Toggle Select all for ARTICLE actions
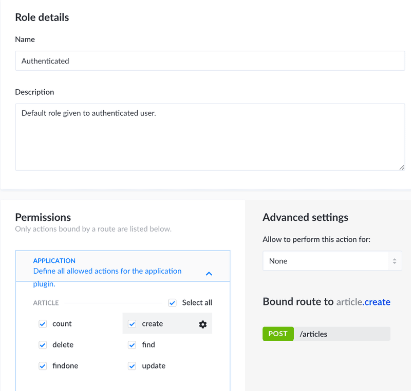Viewport: 411px width, 391px height. pyautogui.click(x=172, y=303)
